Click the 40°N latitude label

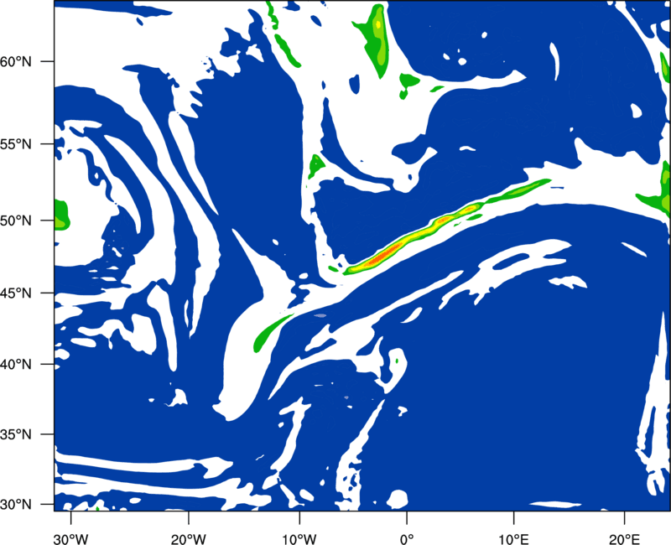coord(16,365)
